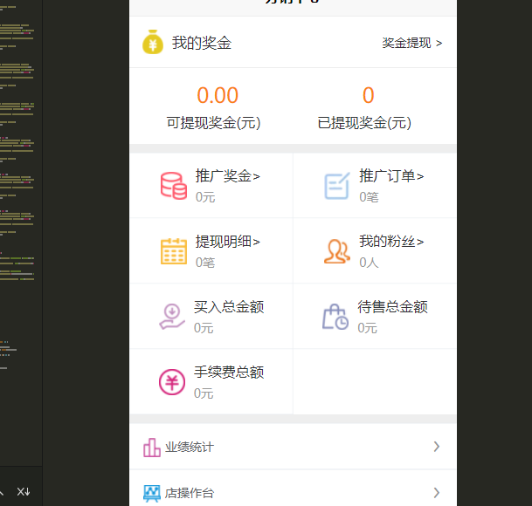Click the bar chart 业绩统计 icon
The height and width of the screenshot is (506, 532).
click(x=152, y=448)
